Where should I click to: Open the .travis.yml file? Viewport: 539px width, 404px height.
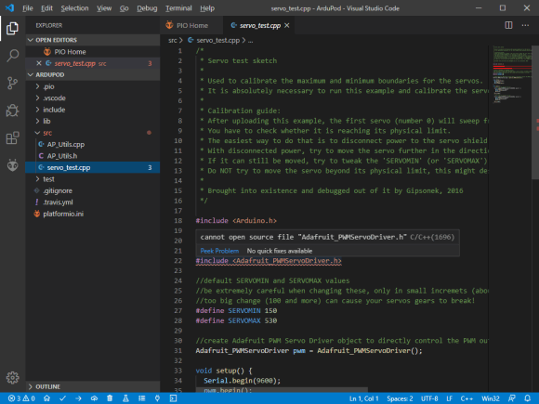[93, 202]
